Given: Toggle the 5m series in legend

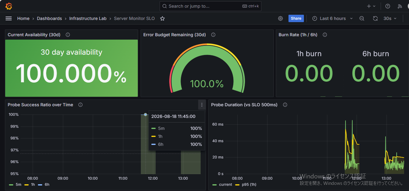Looking at the screenshot, I should pos(15,185).
